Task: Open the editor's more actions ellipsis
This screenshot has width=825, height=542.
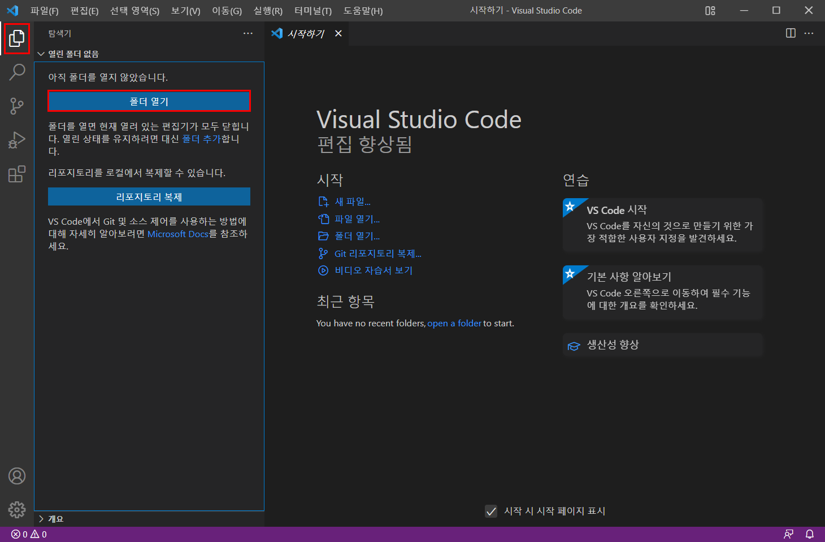Action: click(809, 33)
